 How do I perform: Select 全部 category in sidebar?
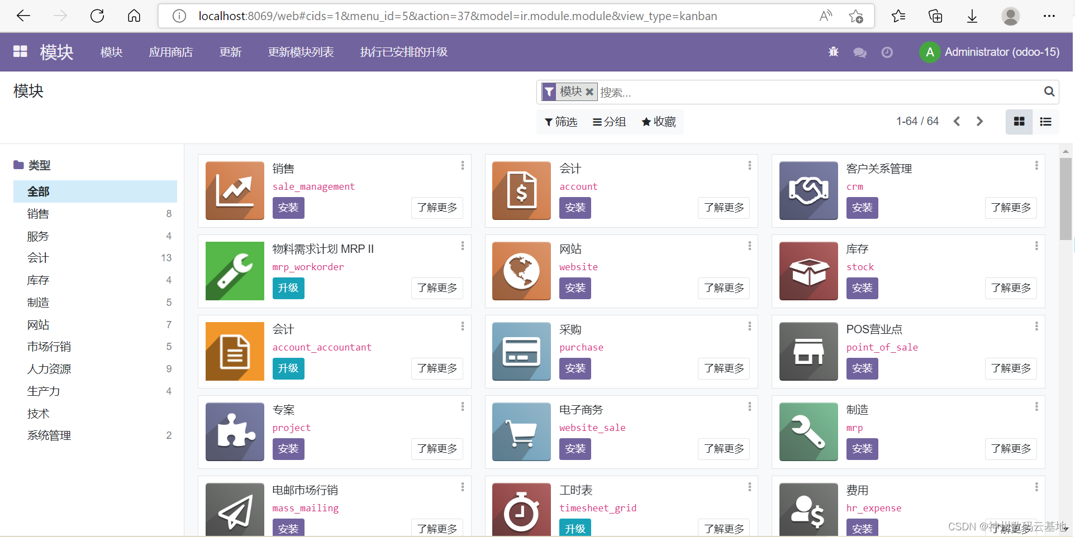[x=95, y=191]
